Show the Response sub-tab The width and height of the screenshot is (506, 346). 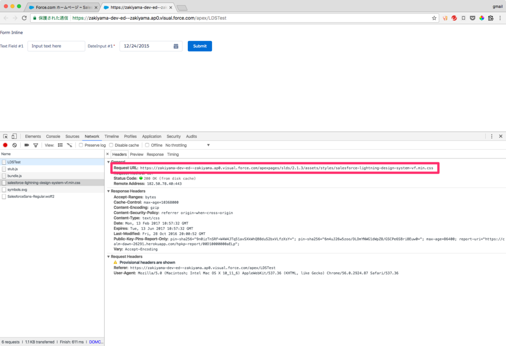(x=155, y=154)
